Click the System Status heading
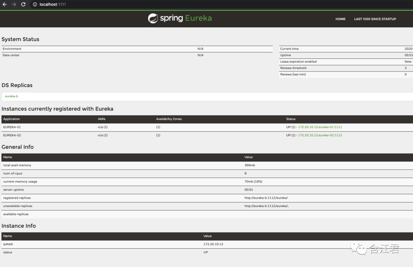Screen dimensions: 413x267 point(20,39)
